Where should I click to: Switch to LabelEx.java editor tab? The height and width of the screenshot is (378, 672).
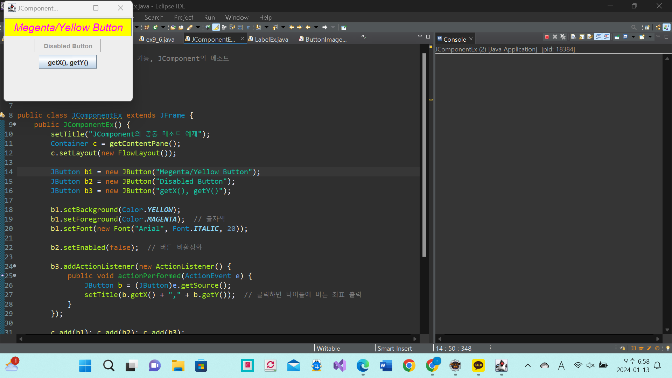coord(271,39)
